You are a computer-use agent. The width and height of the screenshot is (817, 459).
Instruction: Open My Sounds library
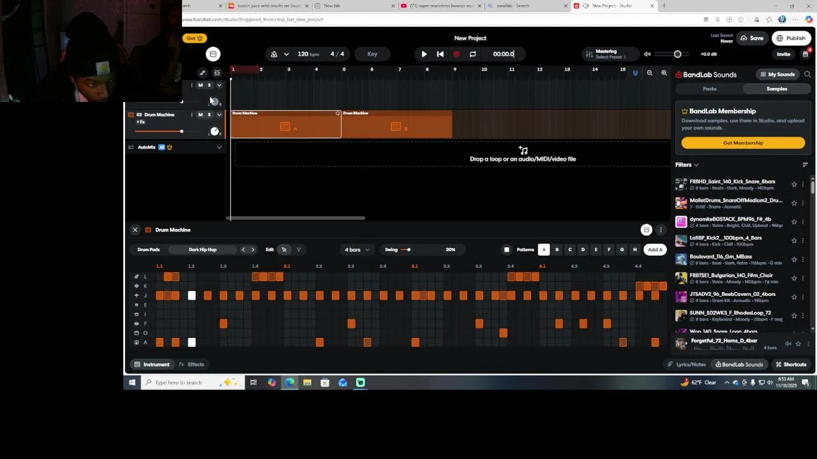777,75
